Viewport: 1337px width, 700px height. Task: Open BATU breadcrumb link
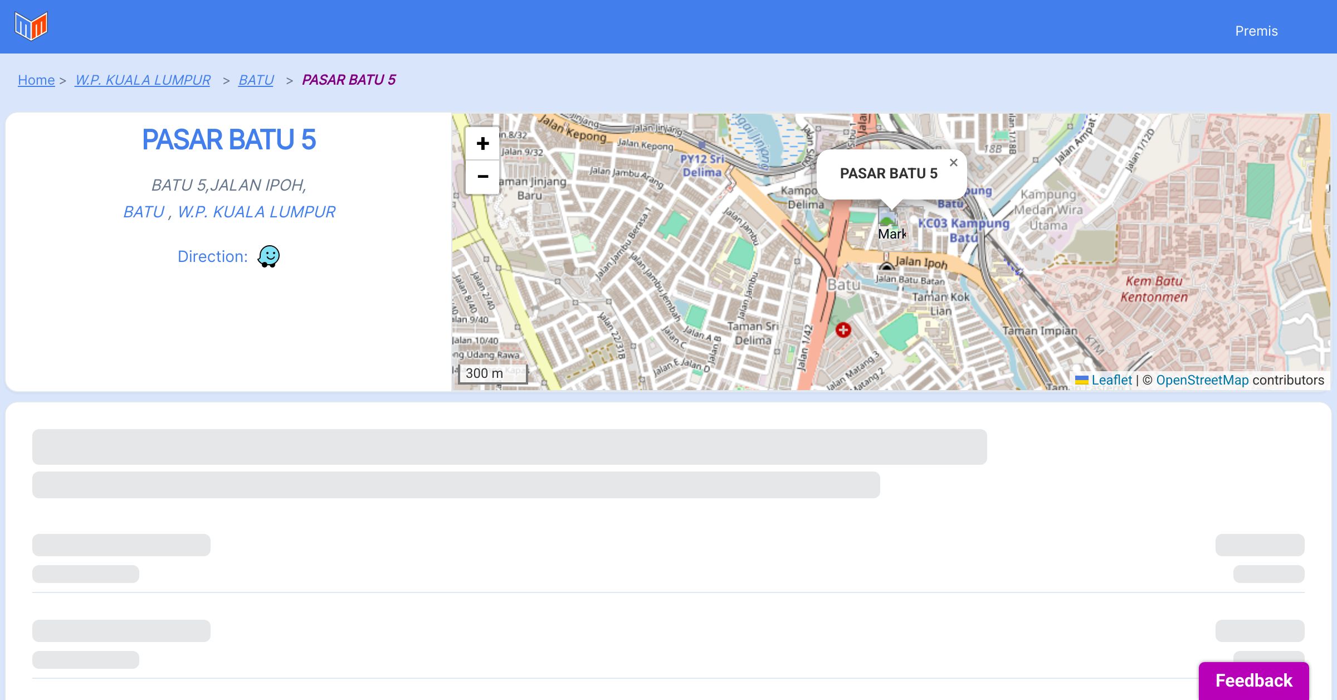256,80
